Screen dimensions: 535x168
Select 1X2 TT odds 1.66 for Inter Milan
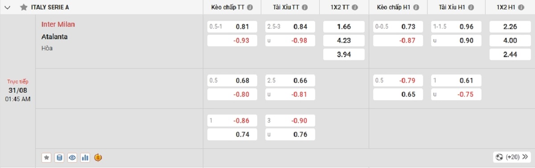pos(344,27)
